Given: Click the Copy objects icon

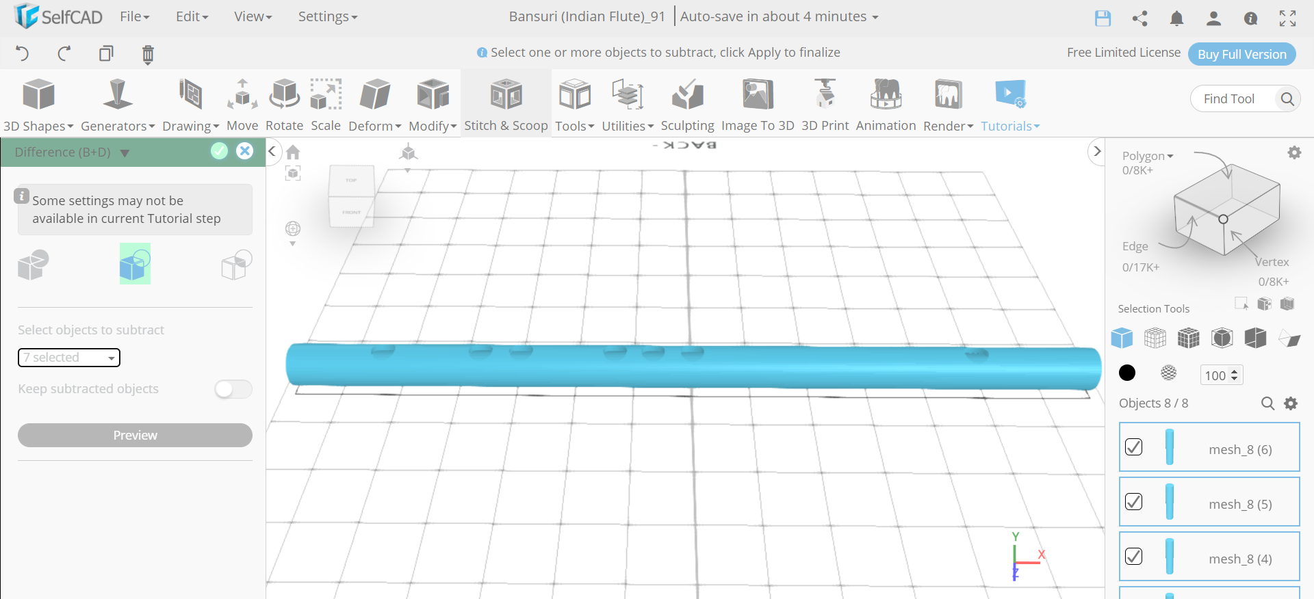Looking at the screenshot, I should click(106, 53).
